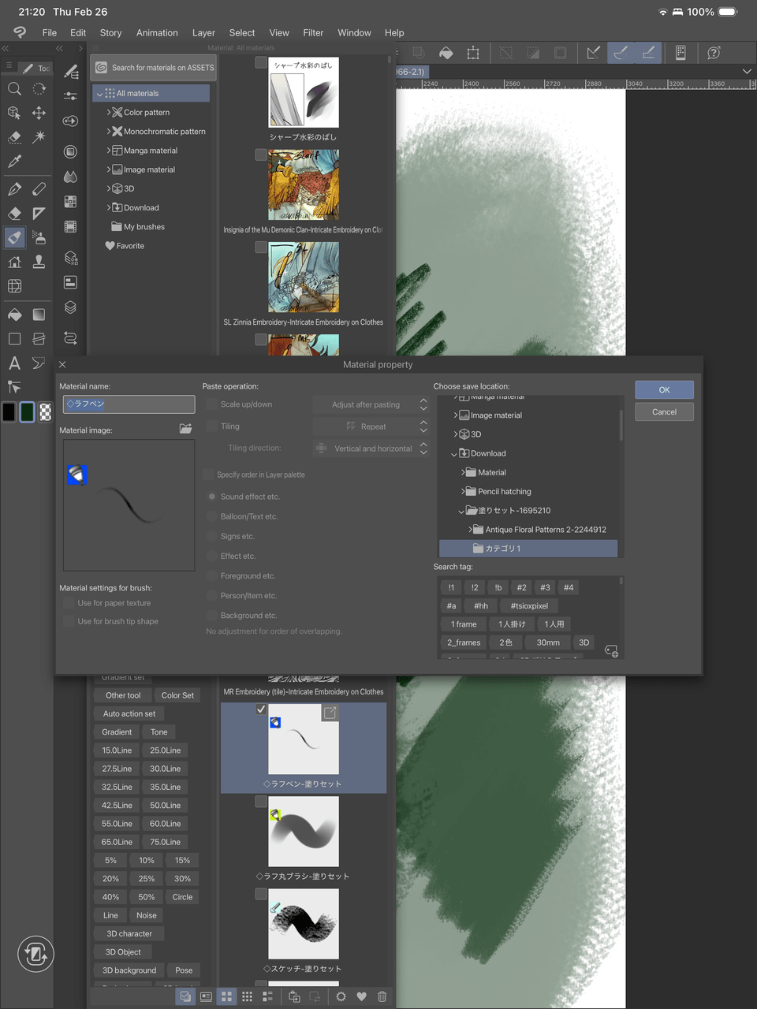Select the black main color swatch
The width and height of the screenshot is (757, 1009).
pyautogui.click(x=9, y=411)
